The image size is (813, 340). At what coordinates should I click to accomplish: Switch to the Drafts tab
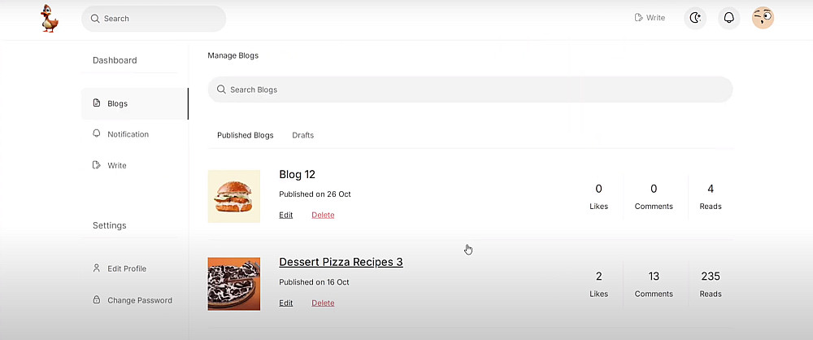pyautogui.click(x=302, y=135)
